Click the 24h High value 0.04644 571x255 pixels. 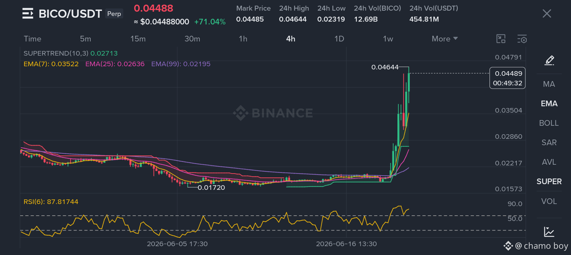click(293, 19)
